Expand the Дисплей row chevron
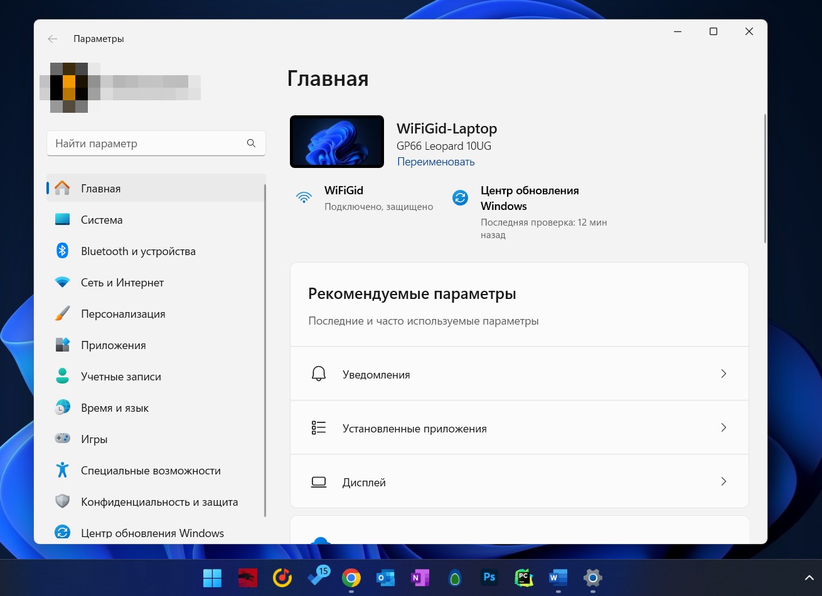The image size is (822, 596). [x=723, y=481]
